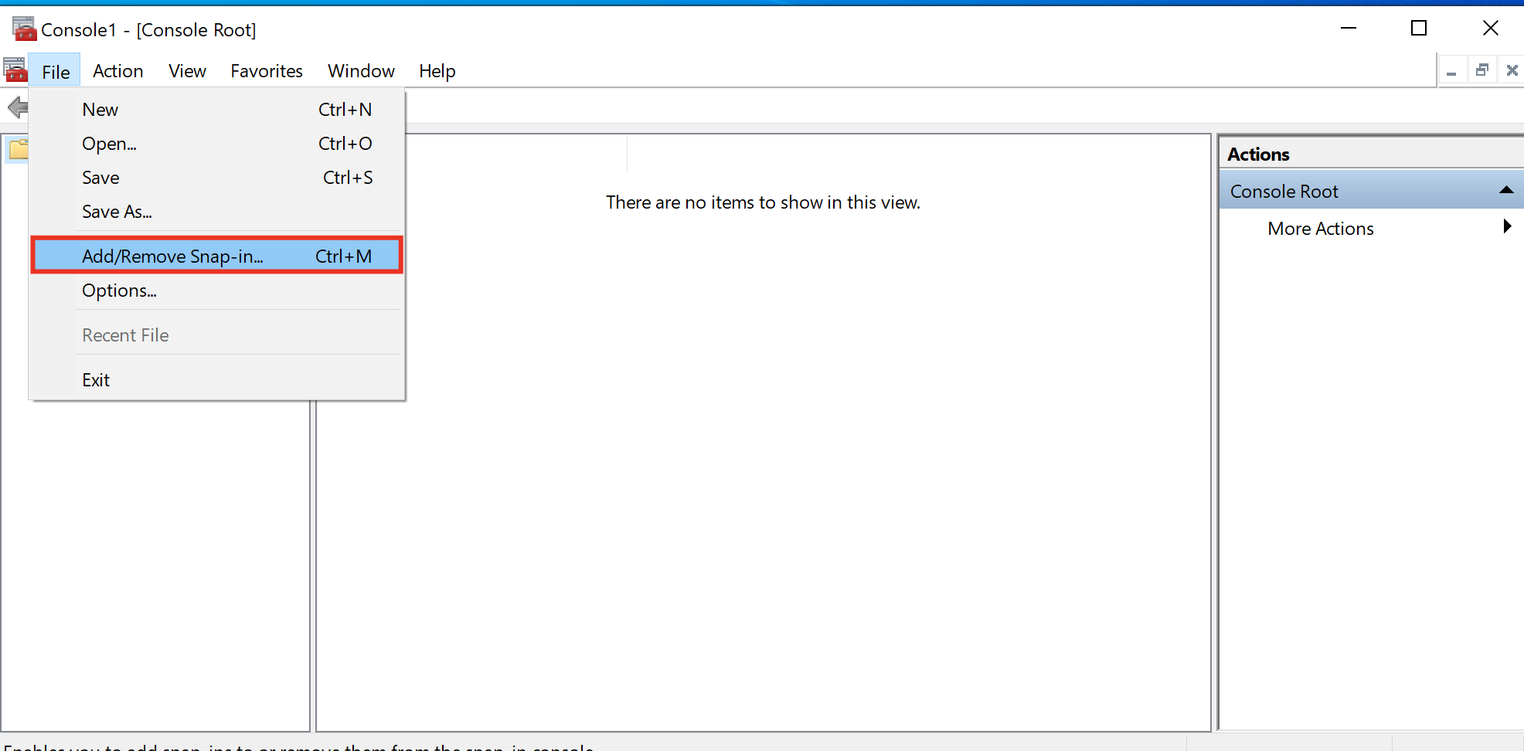Click the Console Root header in Actions pane

click(x=1284, y=191)
